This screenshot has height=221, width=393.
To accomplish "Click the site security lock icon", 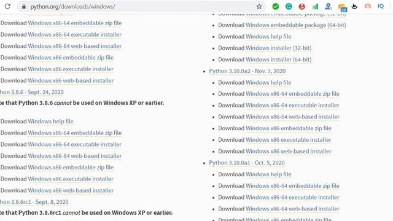I will pos(23,7).
